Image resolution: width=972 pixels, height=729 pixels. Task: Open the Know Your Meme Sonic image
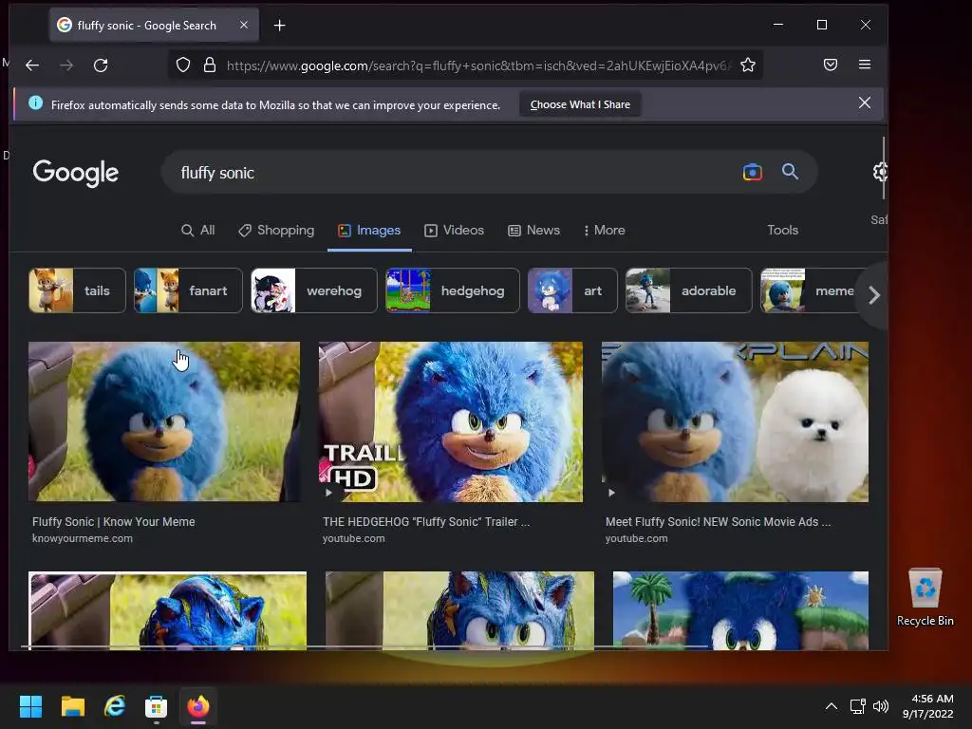(164, 421)
